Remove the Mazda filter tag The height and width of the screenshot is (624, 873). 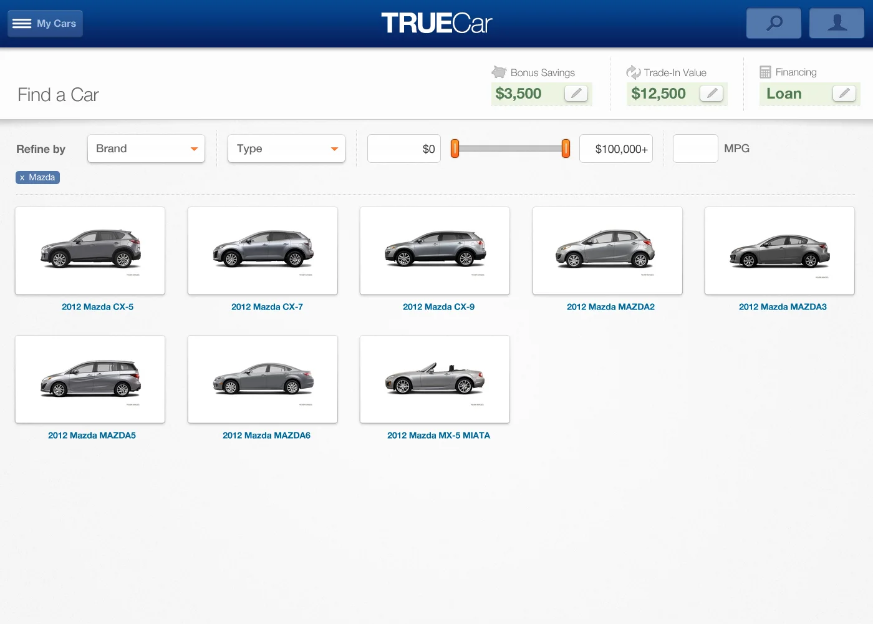(37, 177)
